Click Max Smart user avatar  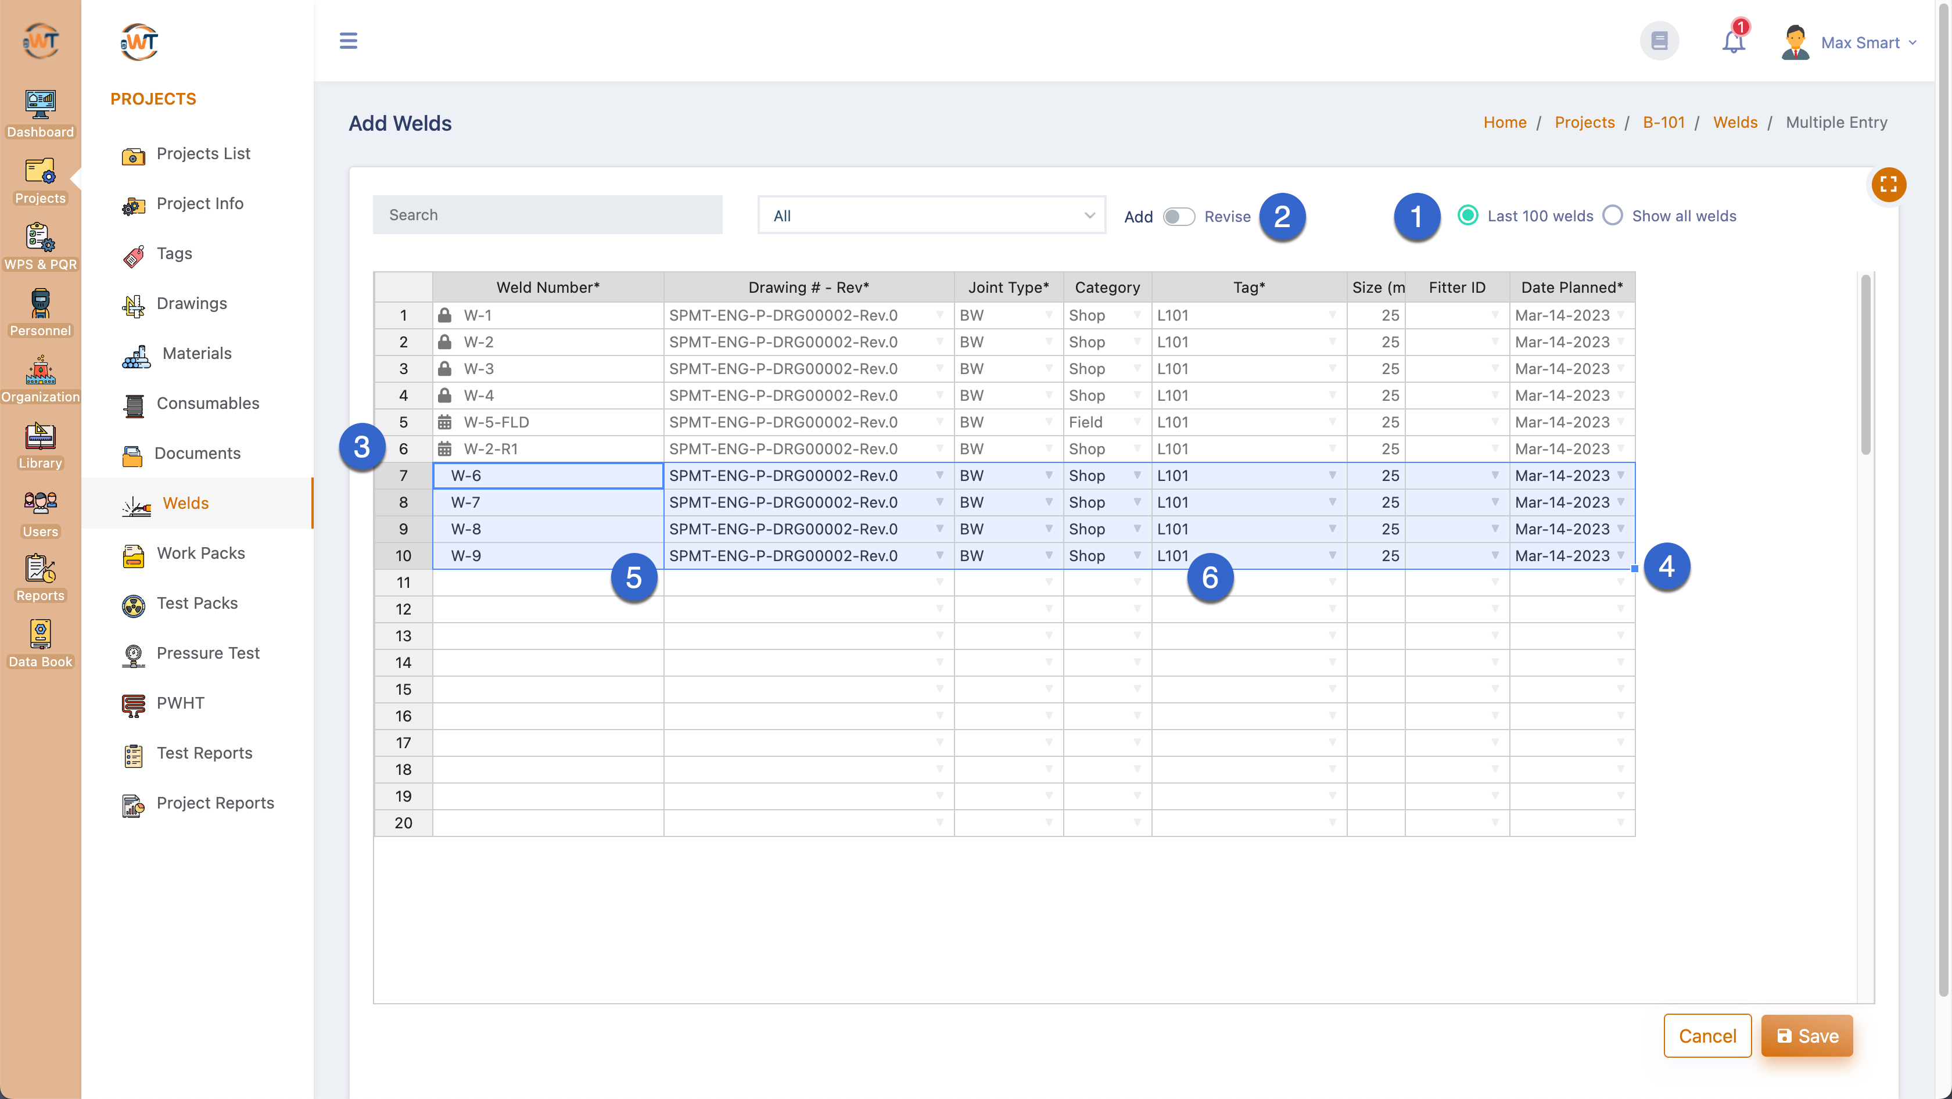[1795, 42]
